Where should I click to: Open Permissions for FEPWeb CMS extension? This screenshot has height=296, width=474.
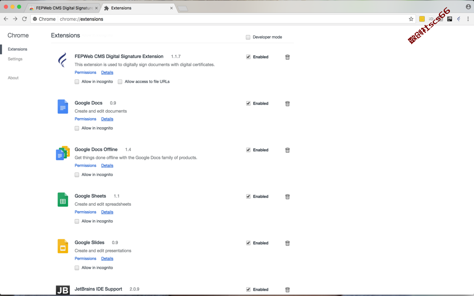86,73
